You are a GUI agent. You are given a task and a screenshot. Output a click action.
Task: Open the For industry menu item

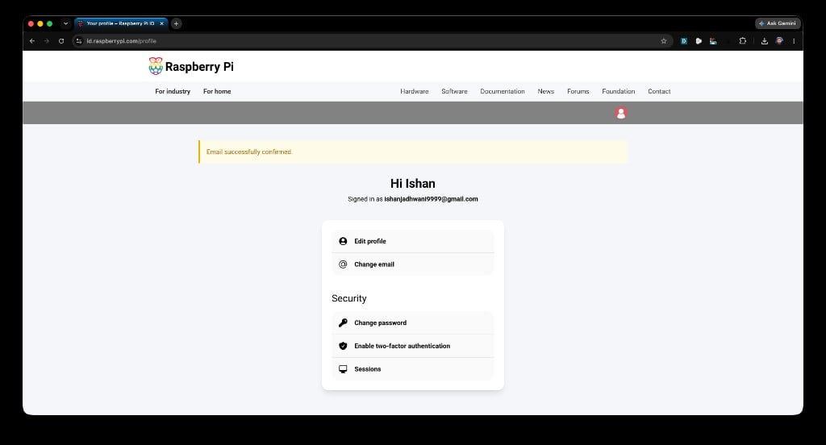pos(173,91)
